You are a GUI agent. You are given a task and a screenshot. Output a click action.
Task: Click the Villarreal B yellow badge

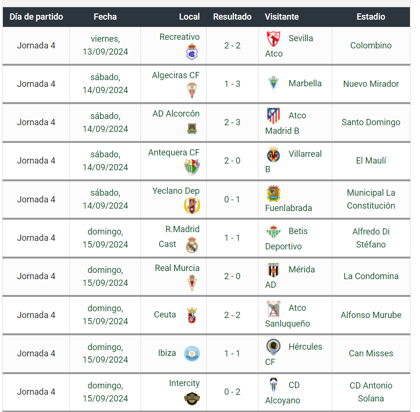274,154
